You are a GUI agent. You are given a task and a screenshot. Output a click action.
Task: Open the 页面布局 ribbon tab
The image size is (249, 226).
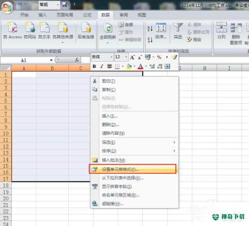click(x=65, y=15)
